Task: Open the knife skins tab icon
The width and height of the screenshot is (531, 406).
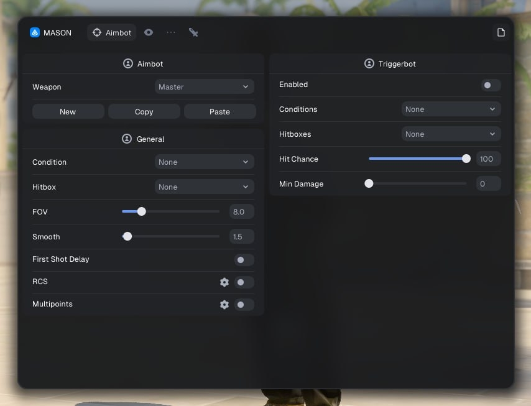Action: 193,32
